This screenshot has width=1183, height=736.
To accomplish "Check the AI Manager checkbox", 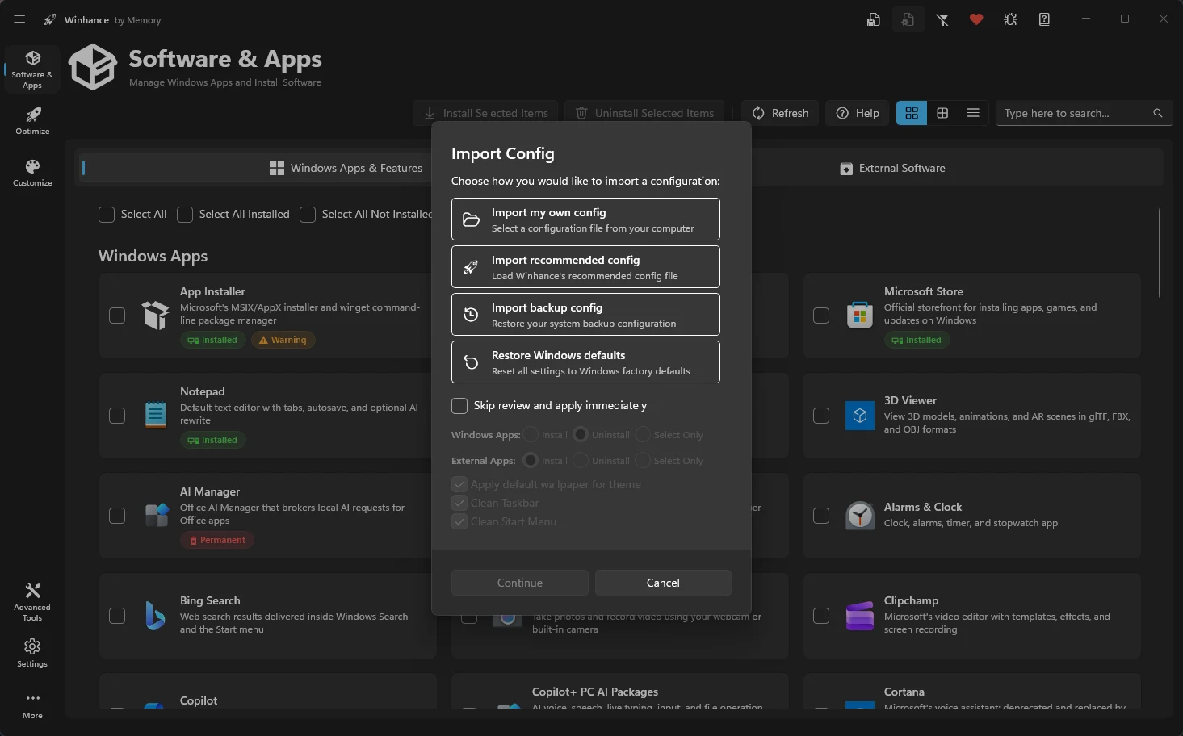I will click(x=117, y=516).
